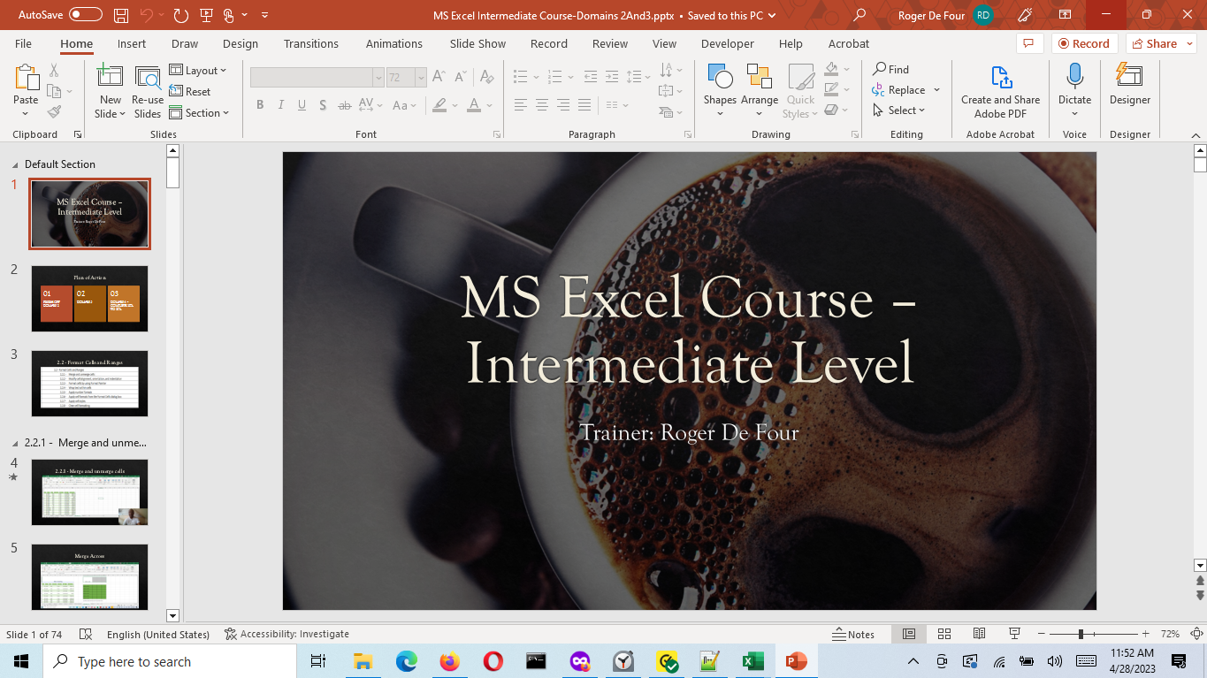Select the Format Painter tool
The image size is (1207, 678).
pyautogui.click(x=53, y=111)
